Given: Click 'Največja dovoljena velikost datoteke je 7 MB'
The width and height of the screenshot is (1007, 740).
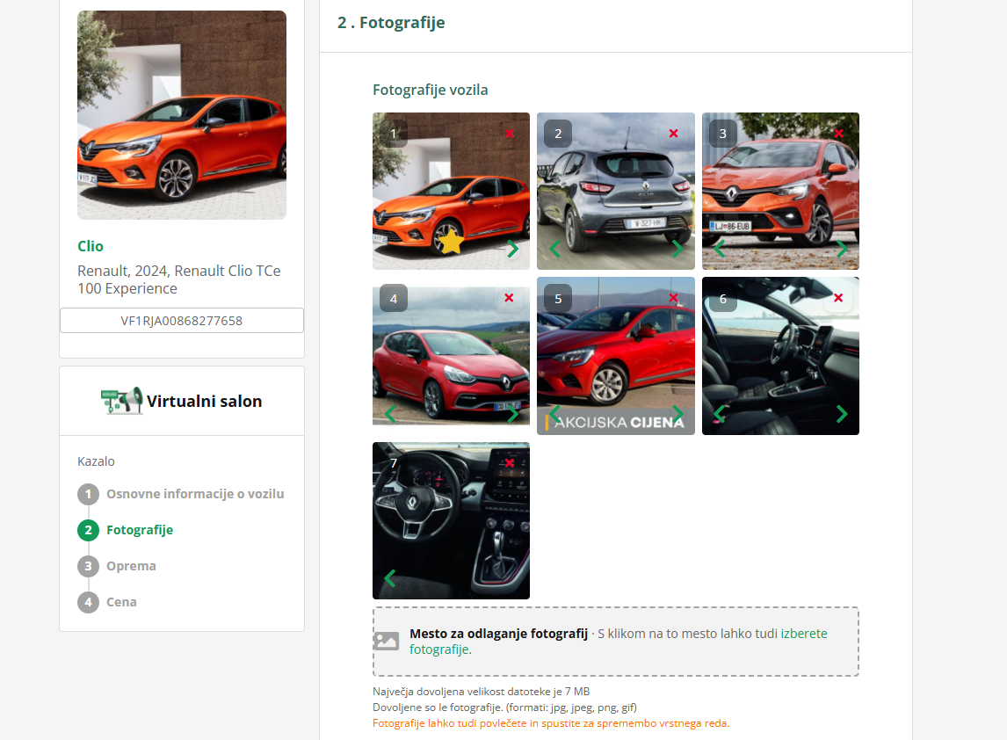Looking at the screenshot, I should [481, 692].
